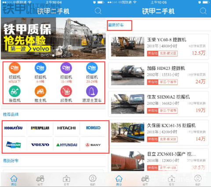Tap 最新好车 heading in left screen
The height and width of the screenshot is (187, 211).
(11, 161)
